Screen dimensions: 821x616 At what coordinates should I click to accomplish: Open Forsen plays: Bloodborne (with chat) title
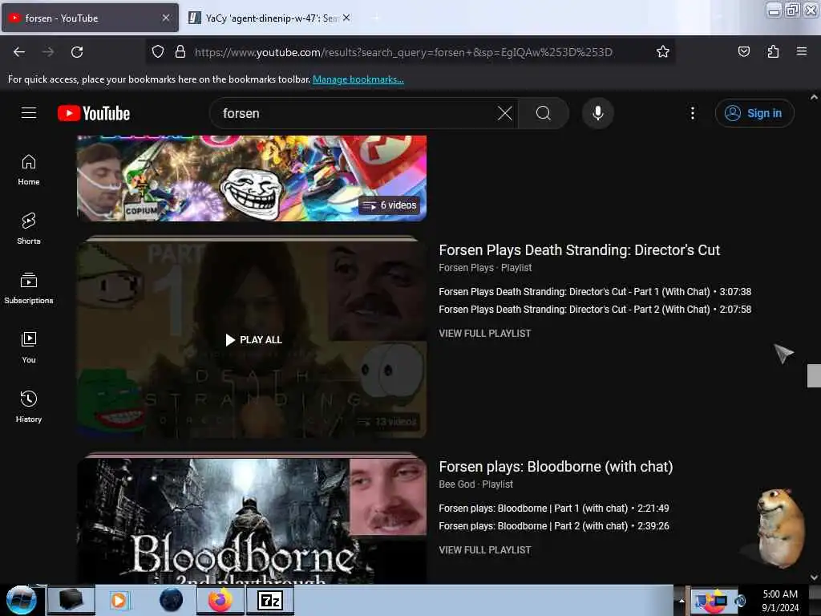coord(556,467)
